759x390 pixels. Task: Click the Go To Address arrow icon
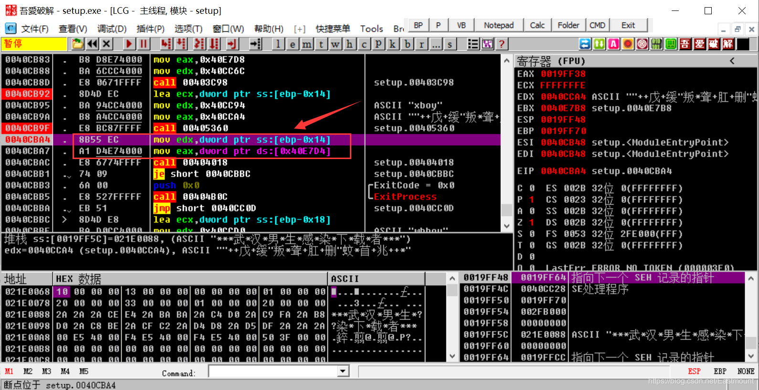point(256,44)
